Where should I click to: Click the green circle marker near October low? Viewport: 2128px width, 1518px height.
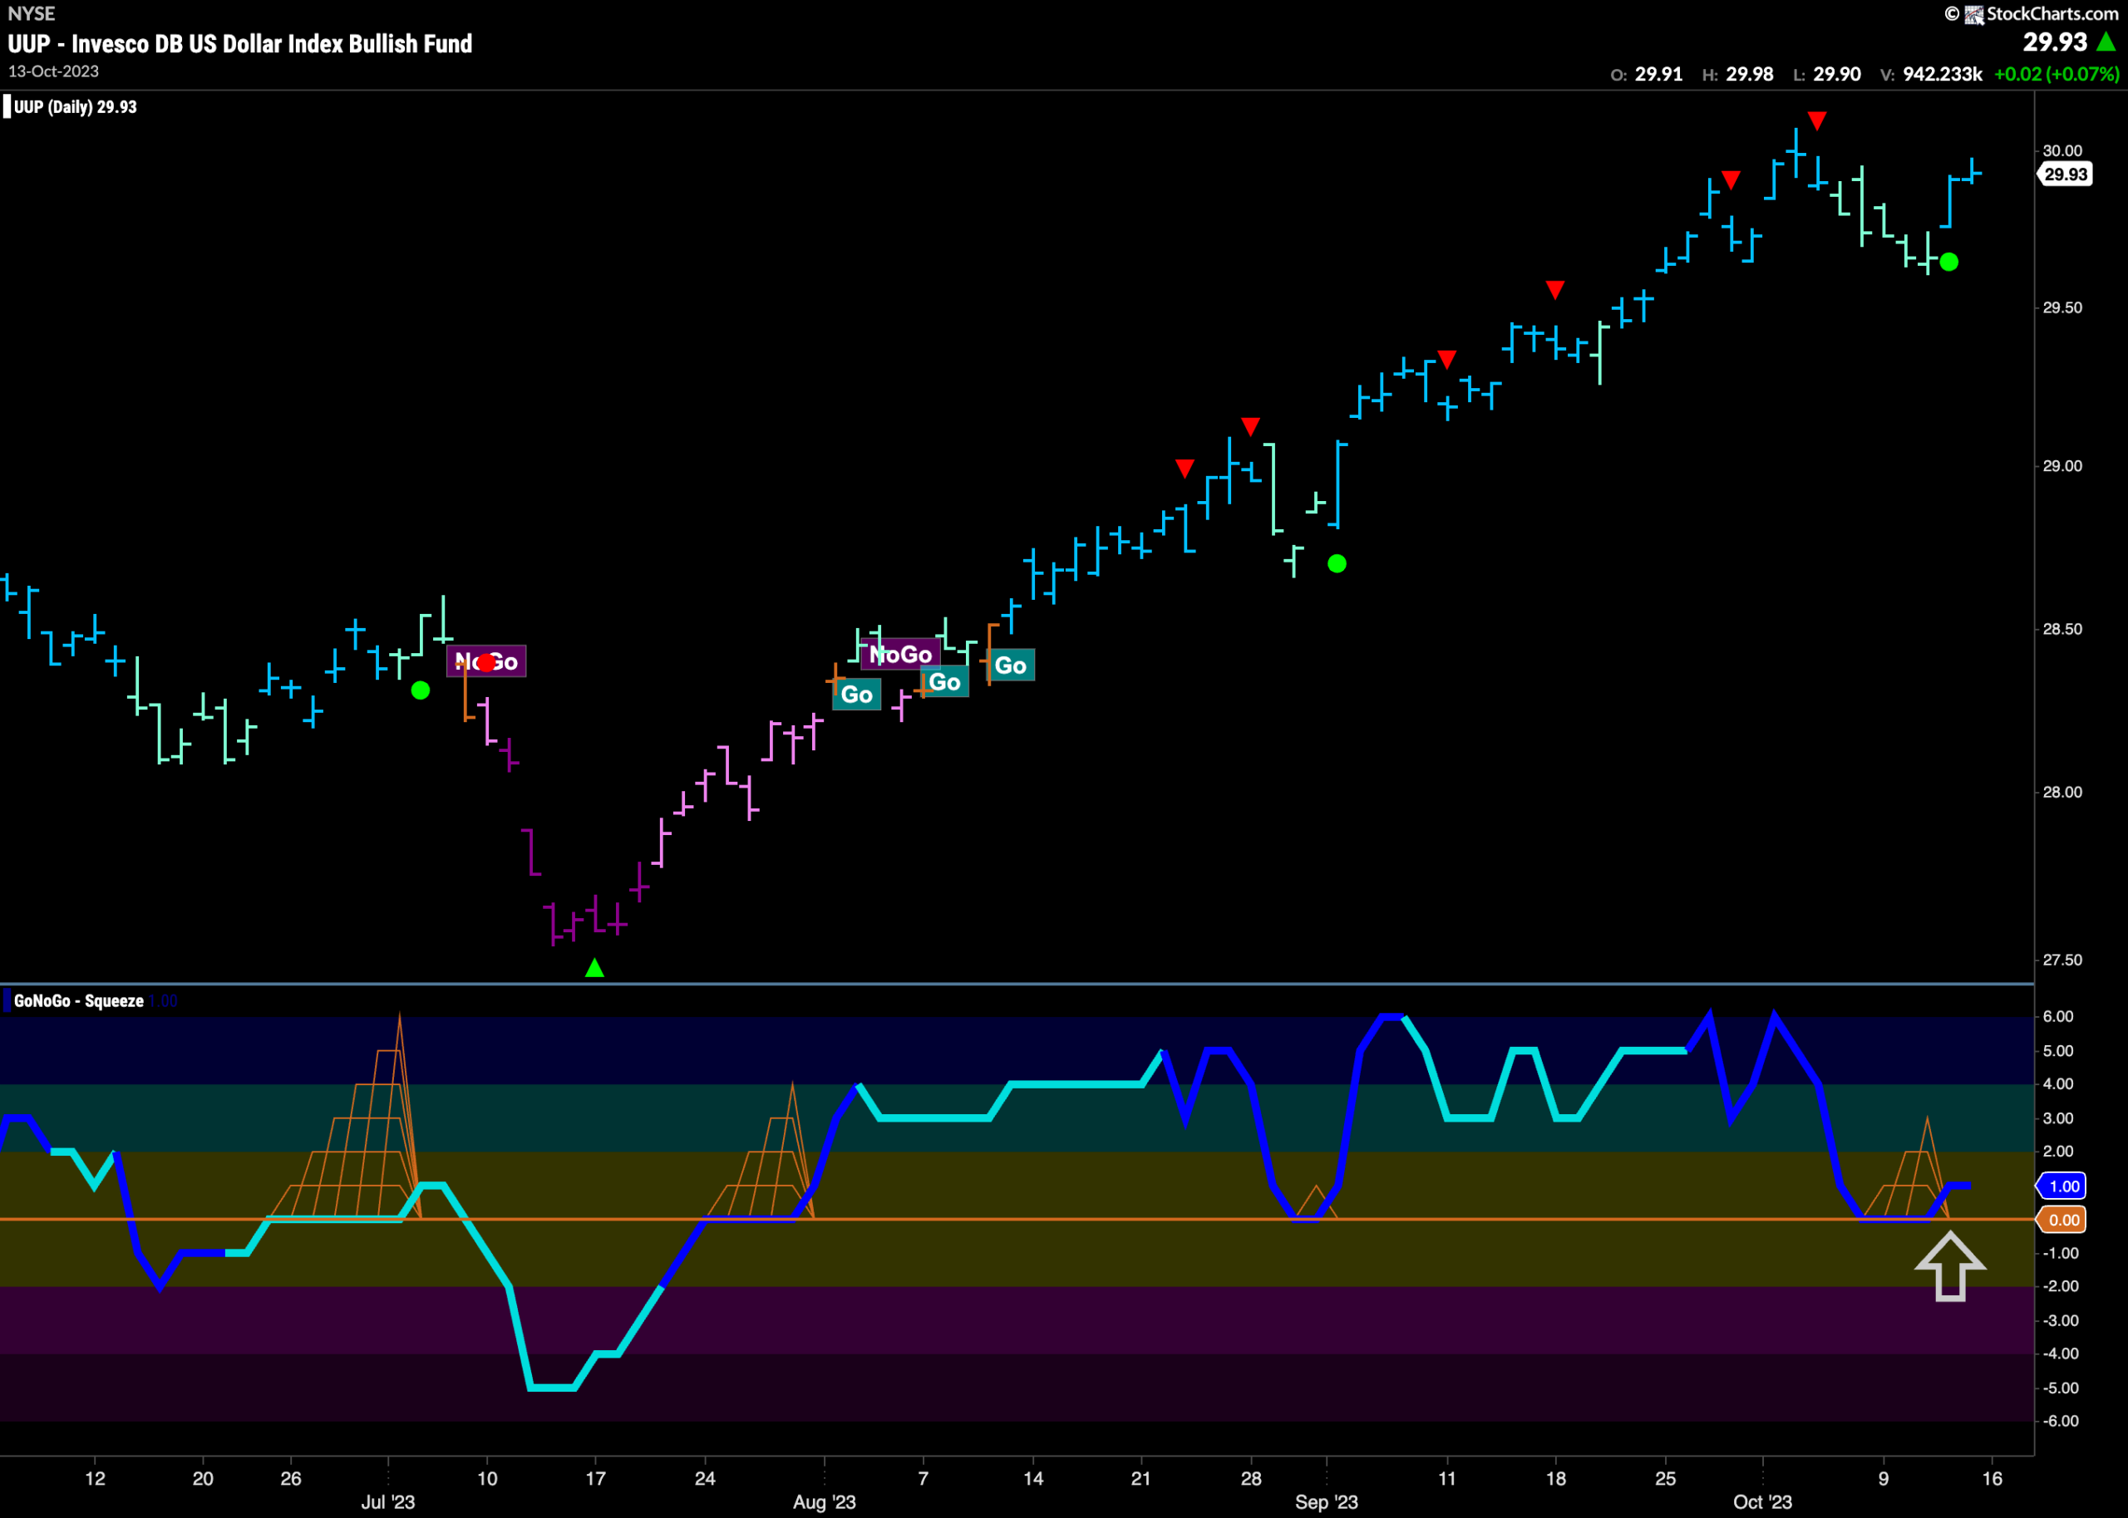point(1948,263)
